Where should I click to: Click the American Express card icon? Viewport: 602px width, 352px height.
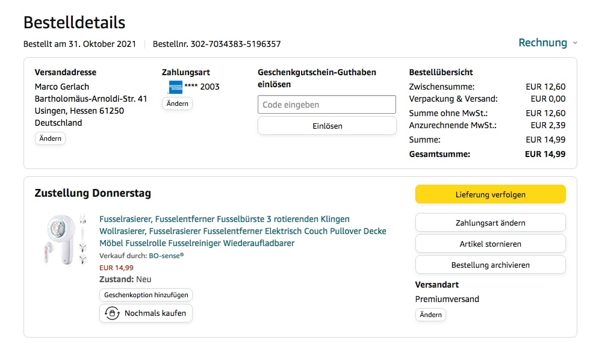coord(176,87)
